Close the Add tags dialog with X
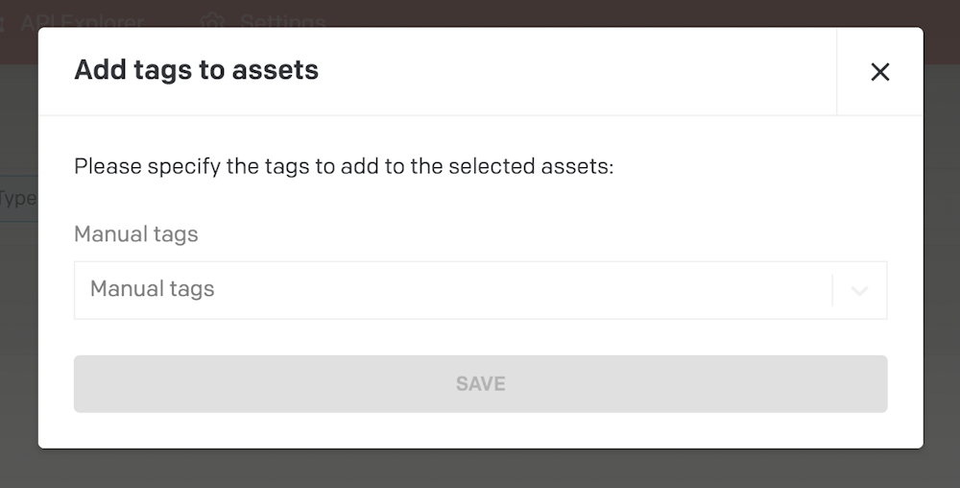960x488 pixels. pos(879,72)
